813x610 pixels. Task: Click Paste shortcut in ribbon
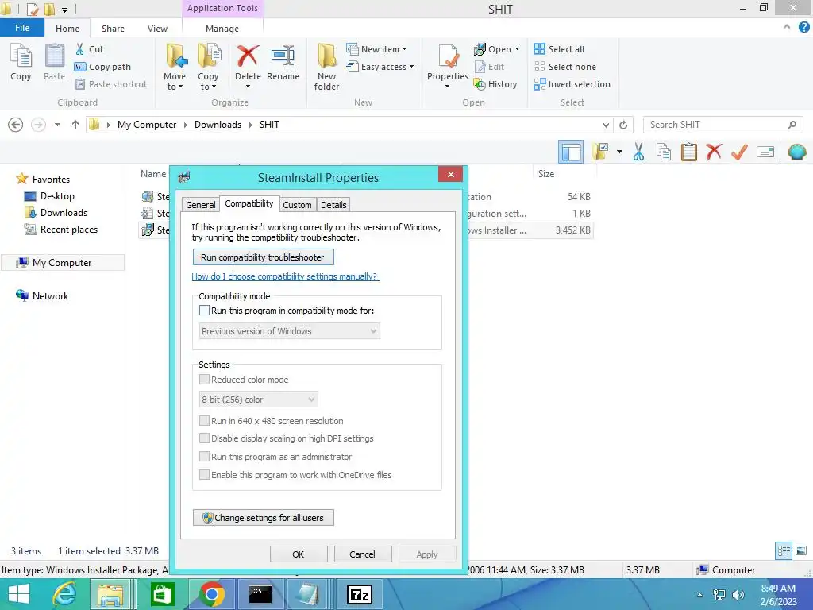(111, 84)
